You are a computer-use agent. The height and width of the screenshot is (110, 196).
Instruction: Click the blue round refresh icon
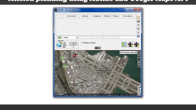point(138,36)
